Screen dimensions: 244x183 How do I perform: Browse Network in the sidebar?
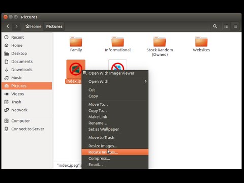coord(27,110)
